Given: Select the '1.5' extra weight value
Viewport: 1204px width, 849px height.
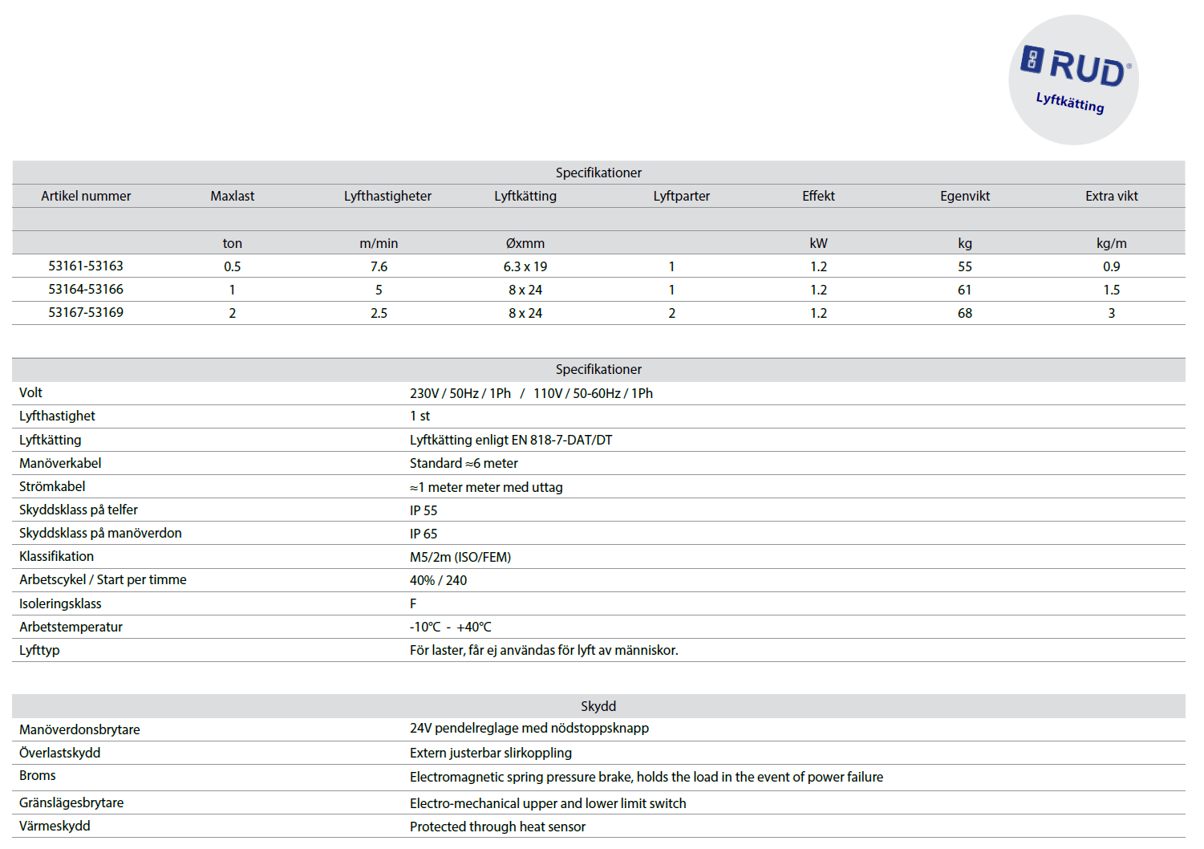Looking at the screenshot, I should 1112,290.
